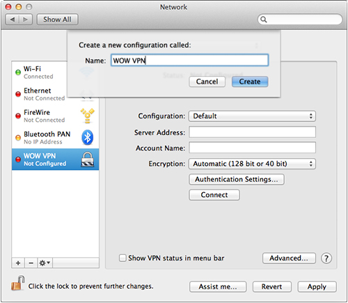Click the red Ethernet status indicator
348x303 pixels.
pyautogui.click(x=18, y=94)
